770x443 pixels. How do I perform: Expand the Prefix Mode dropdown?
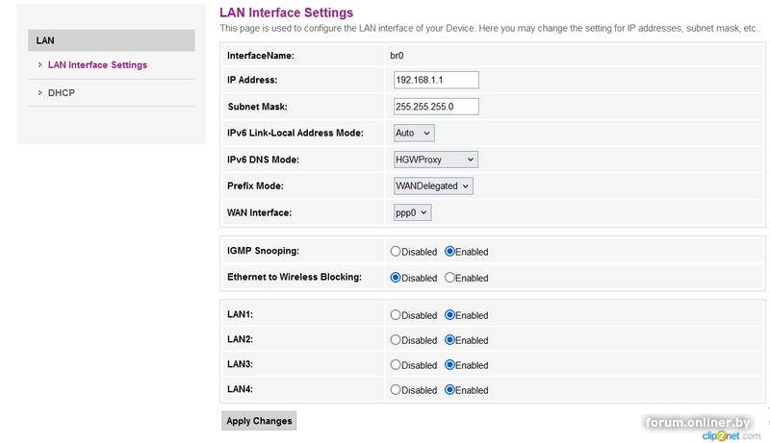pos(433,185)
